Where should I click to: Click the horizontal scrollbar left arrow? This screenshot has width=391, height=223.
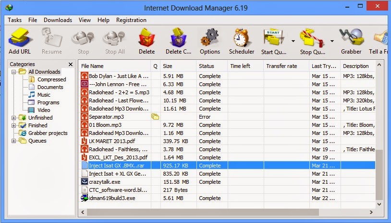(83, 212)
